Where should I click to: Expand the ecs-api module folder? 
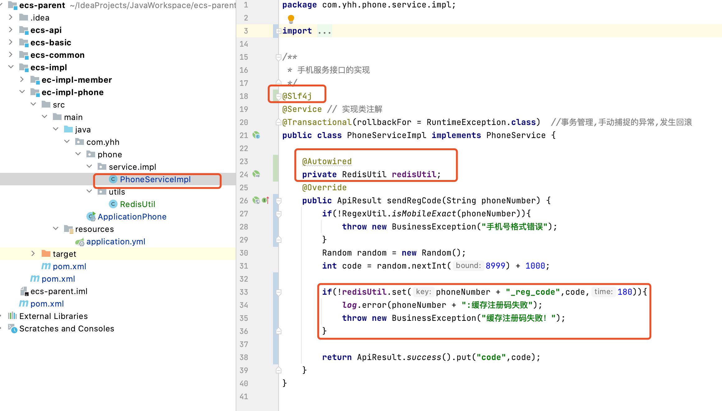(11, 30)
